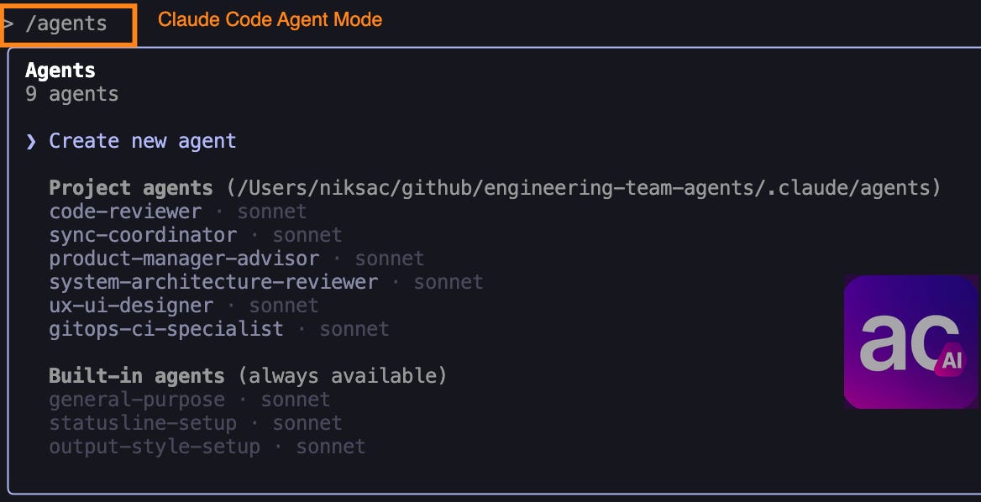Select the system-architecture-reviewer agent
The height and width of the screenshot is (502, 981).
pos(212,282)
